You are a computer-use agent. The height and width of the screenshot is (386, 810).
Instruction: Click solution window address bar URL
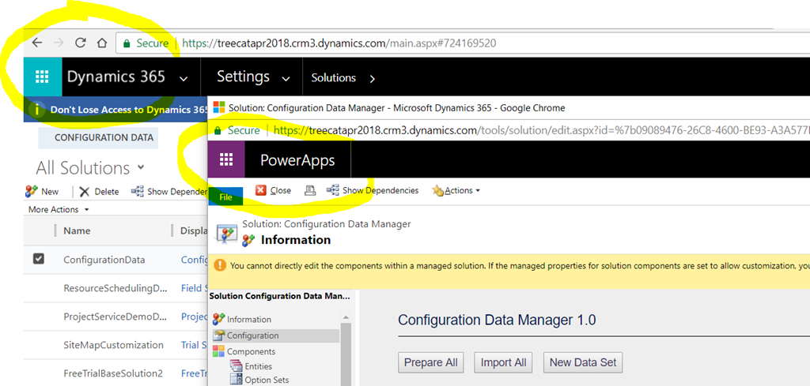pos(541,130)
